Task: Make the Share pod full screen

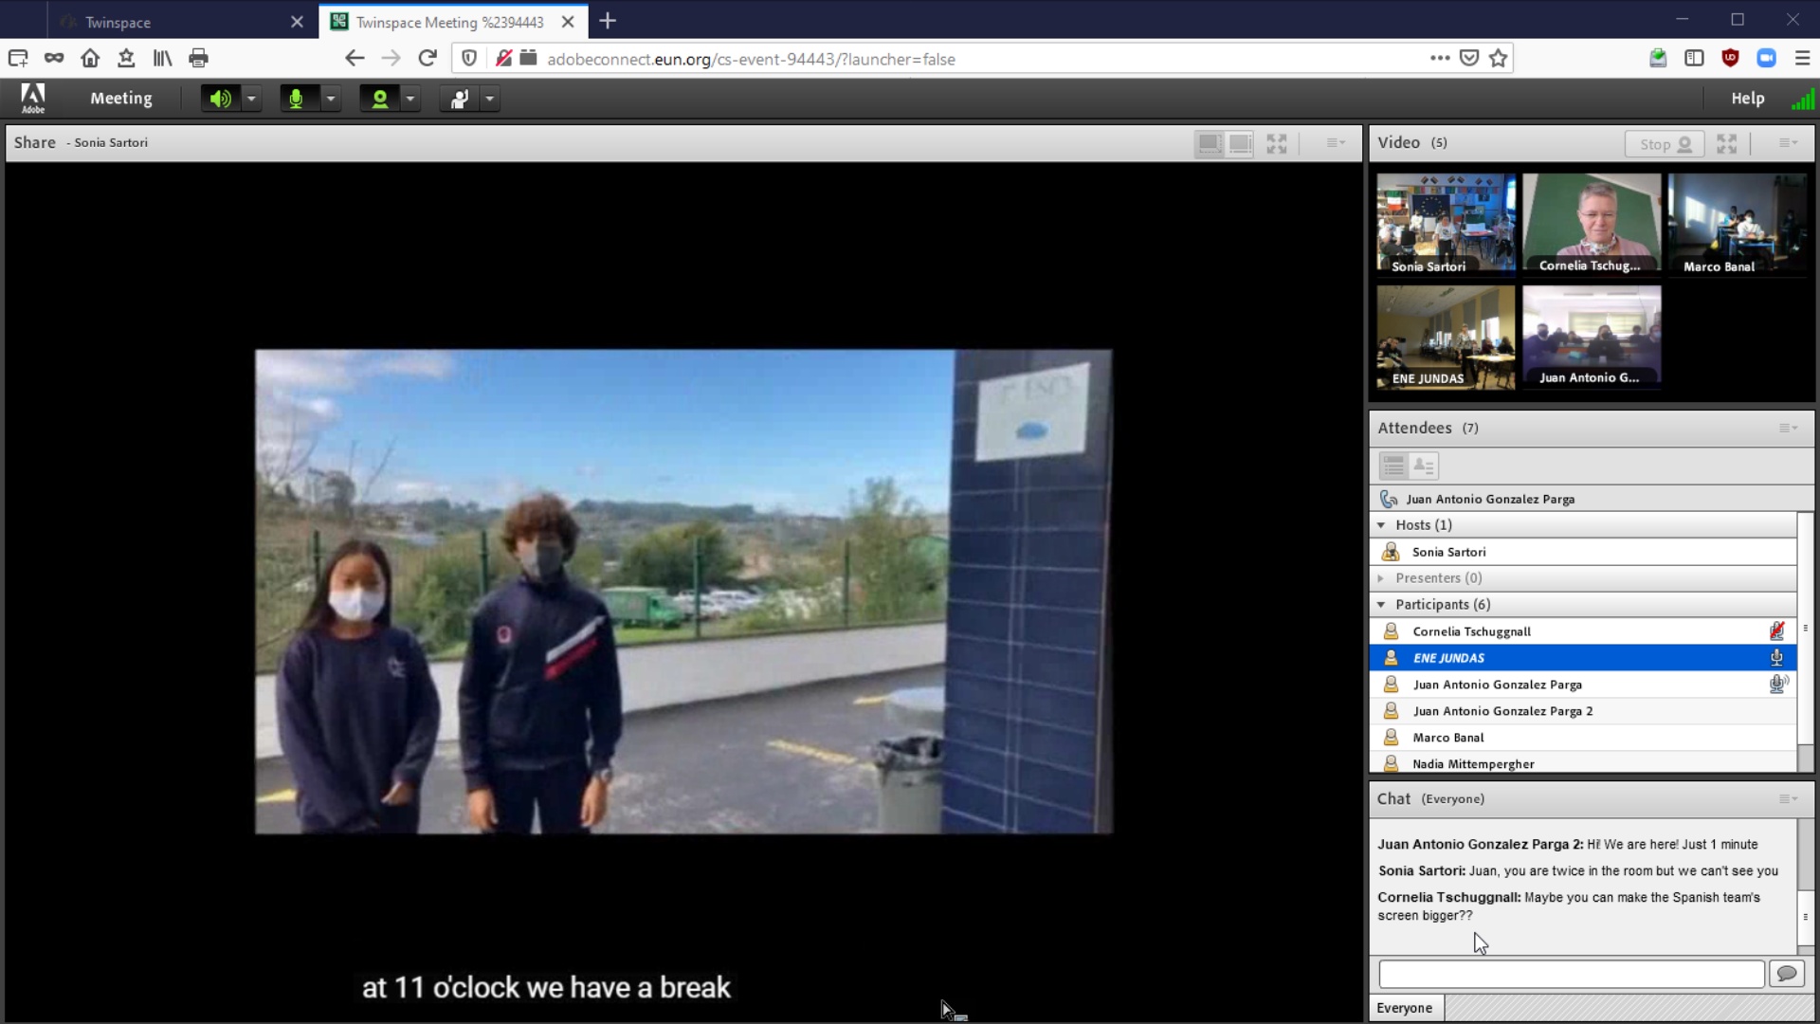Action: point(1277,143)
